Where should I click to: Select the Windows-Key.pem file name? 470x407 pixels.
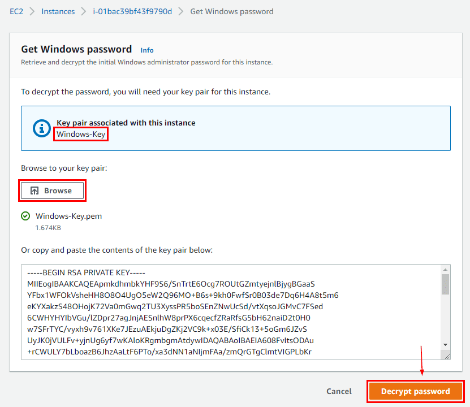point(61,216)
